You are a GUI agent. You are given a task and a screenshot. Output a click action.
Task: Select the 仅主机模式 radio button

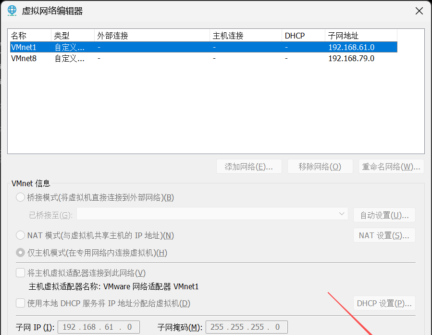click(20, 252)
